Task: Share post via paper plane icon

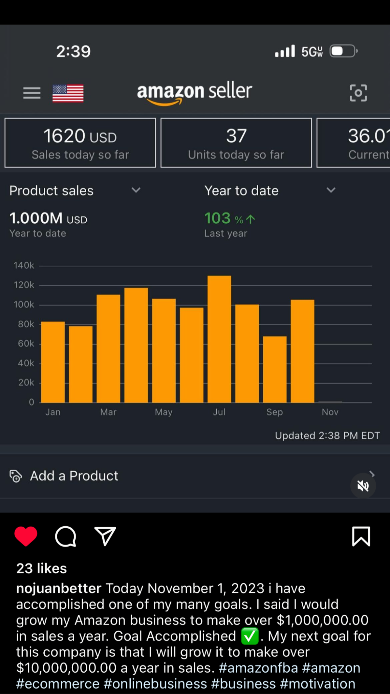Action: (105, 536)
